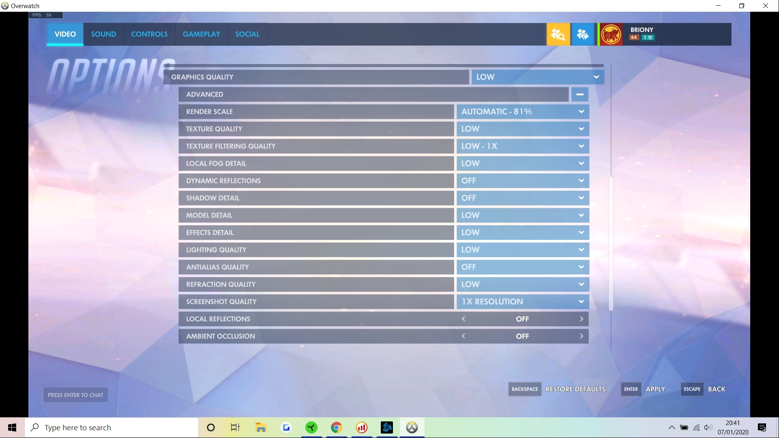Switch to the Sound tab
Image resolution: width=779 pixels, height=438 pixels.
click(103, 34)
